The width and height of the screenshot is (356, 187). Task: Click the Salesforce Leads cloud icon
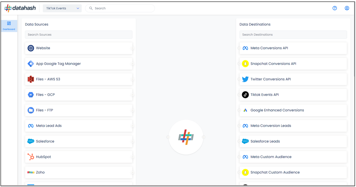(245, 141)
